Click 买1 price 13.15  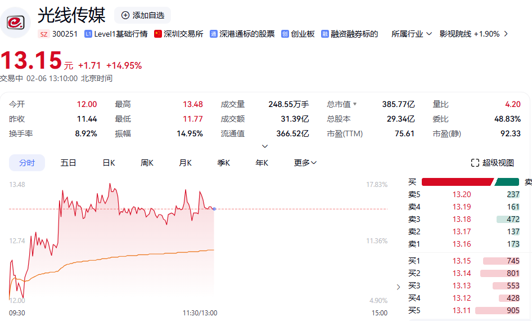[x=462, y=261]
